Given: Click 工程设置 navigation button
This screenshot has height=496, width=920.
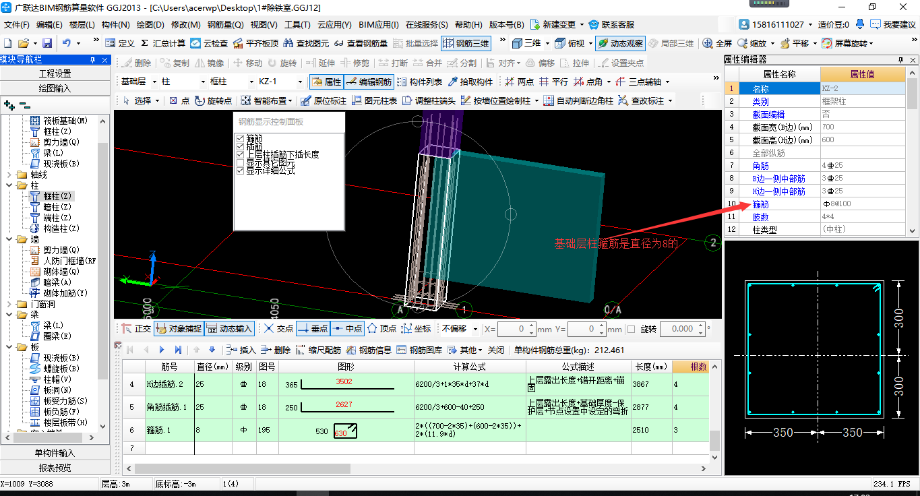Looking at the screenshot, I should click(x=55, y=73).
